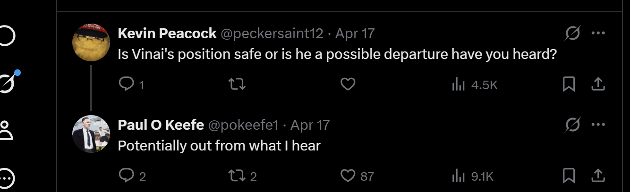Open Grok icon on Paul O Keefe's reply
This screenshot has height=192, width=630.
click(573, 125)
